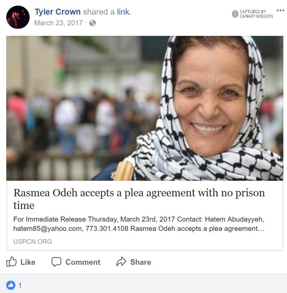
Task: View the reaction count of 1
Action: 20,285
